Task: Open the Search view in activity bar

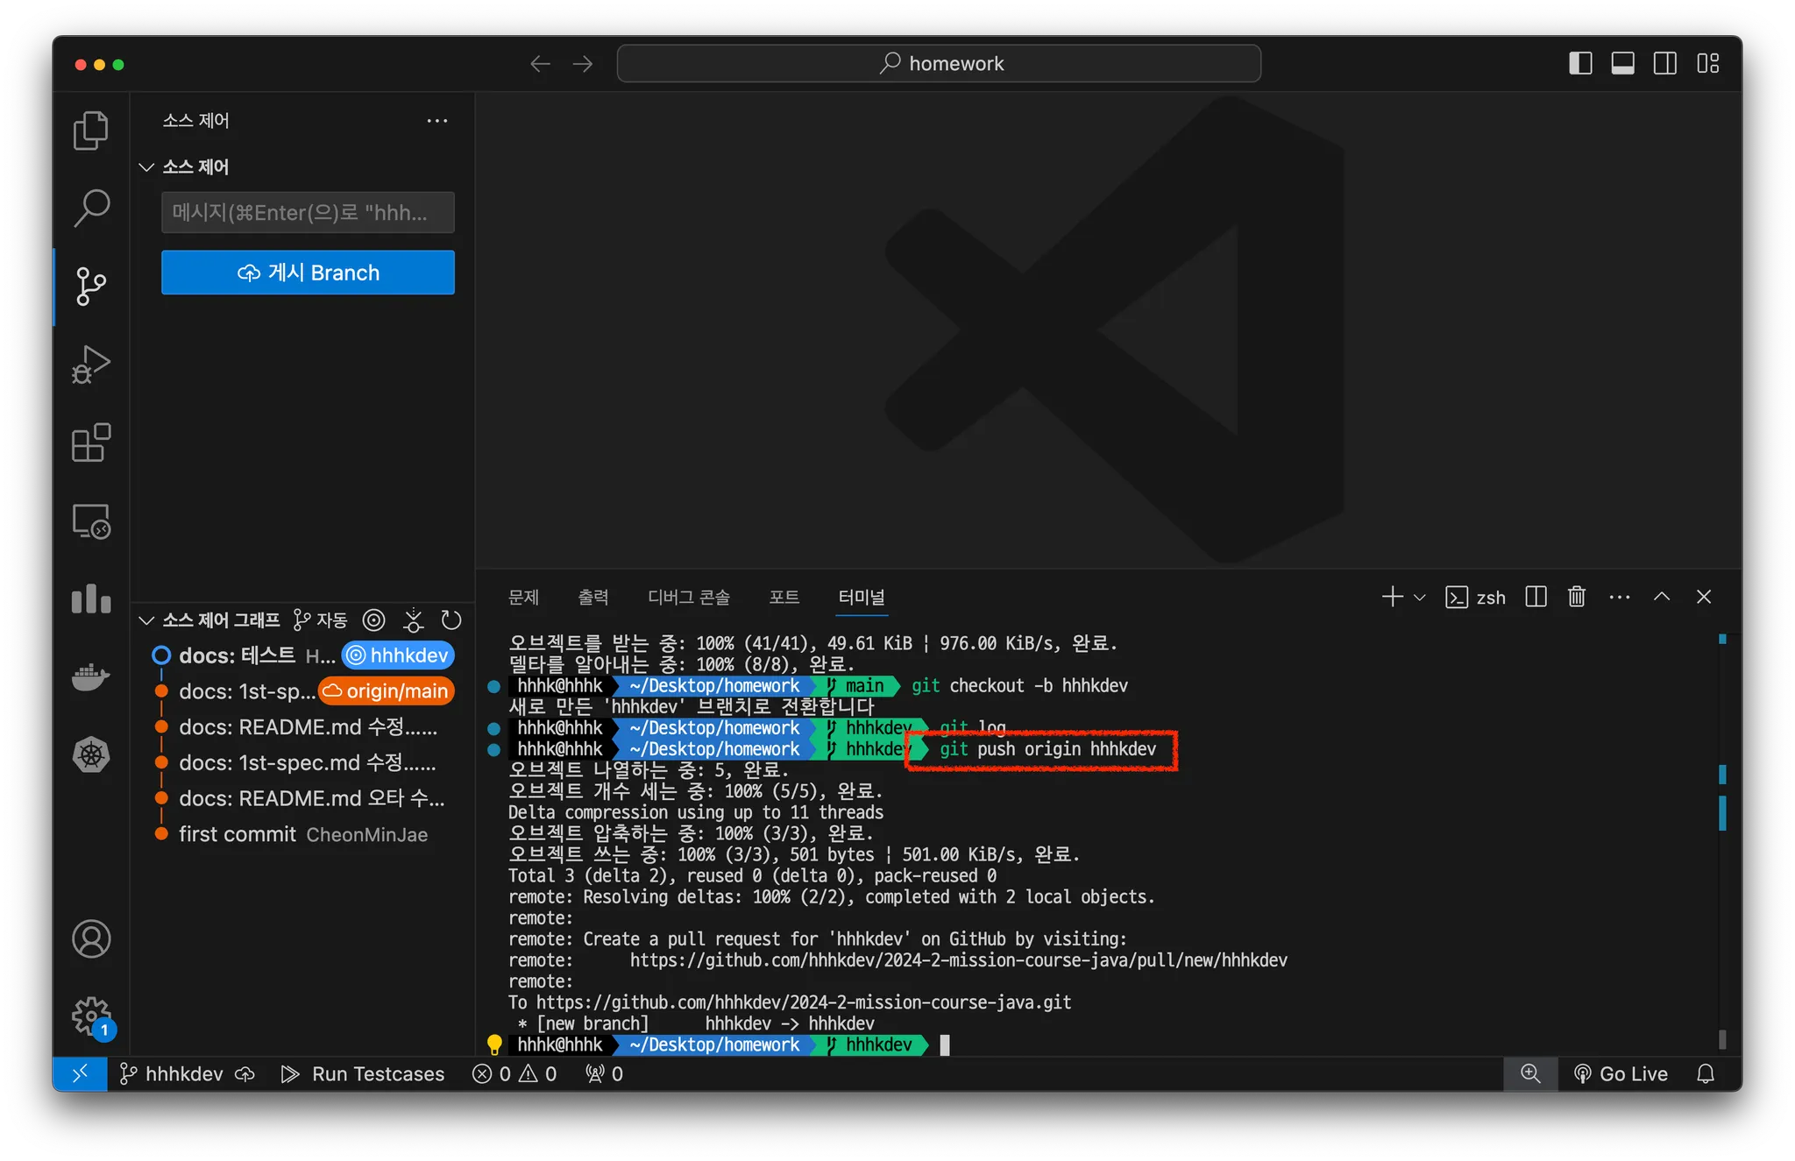Action: 90,208
